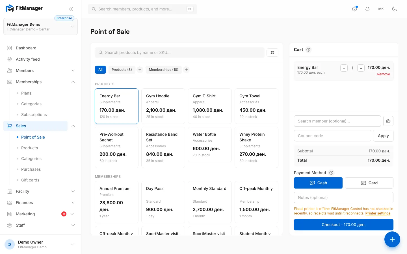Expand the Facility chevron
Viewport: 407px width, 254px height.
click(x=73, y=191)
